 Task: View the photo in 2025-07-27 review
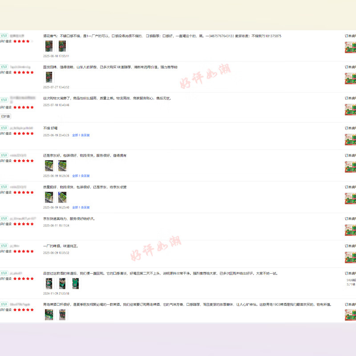coord(49,77)
